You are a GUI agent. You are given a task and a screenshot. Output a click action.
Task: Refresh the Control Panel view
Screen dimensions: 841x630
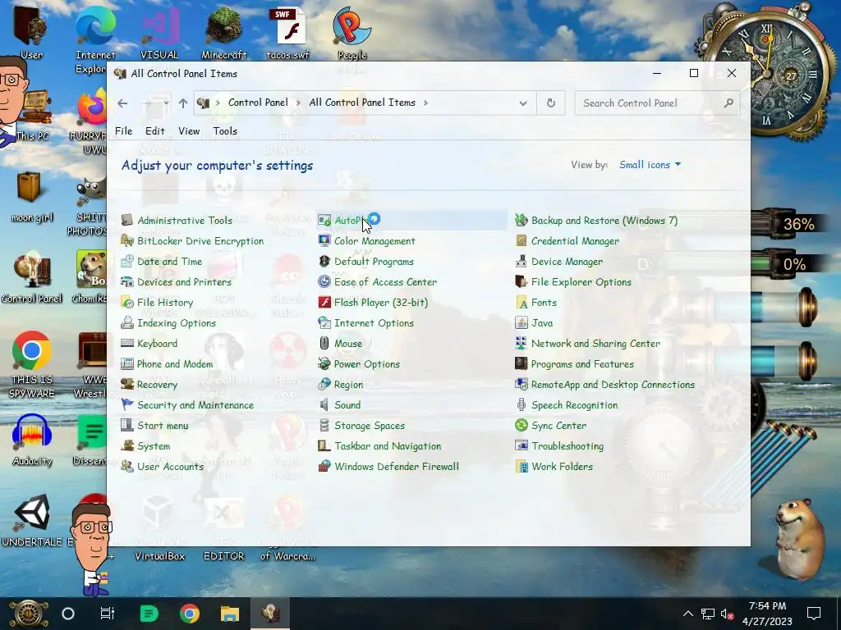coord(551,103)
